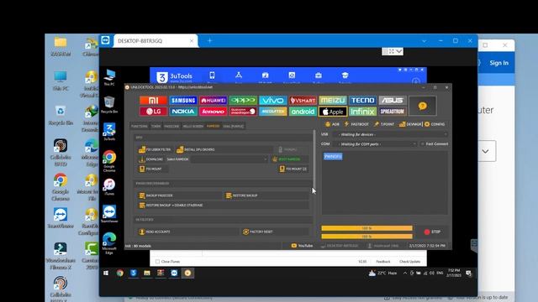The height and width of the screenshot is (302, 538).
Task: Select the Nokia brand logo
Action: (183, 112)
